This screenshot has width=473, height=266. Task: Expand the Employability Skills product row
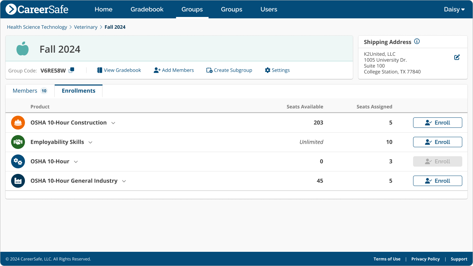(x=90, y=142)
